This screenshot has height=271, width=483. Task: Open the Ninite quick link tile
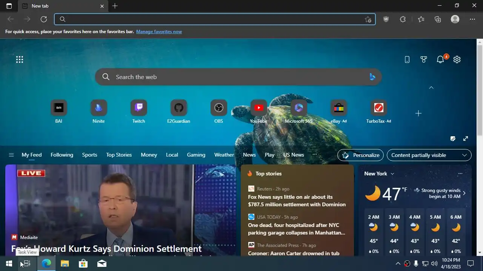98,111
